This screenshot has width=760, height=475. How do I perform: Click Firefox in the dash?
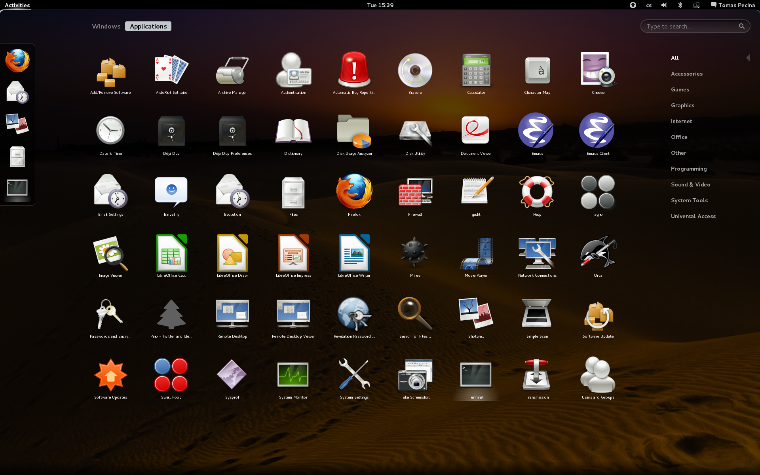pos(17,61)
